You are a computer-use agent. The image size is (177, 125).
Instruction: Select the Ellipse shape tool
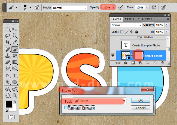[x=15, y=82]
